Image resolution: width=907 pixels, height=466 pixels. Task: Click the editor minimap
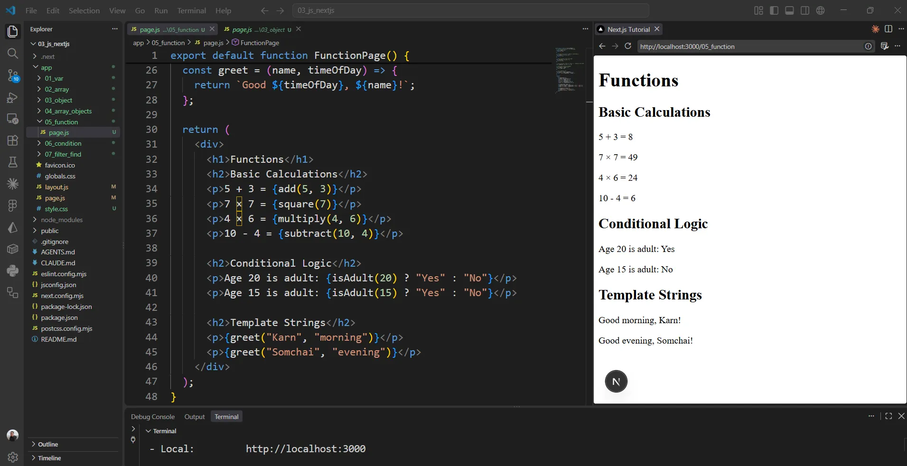tap(570, 70)
